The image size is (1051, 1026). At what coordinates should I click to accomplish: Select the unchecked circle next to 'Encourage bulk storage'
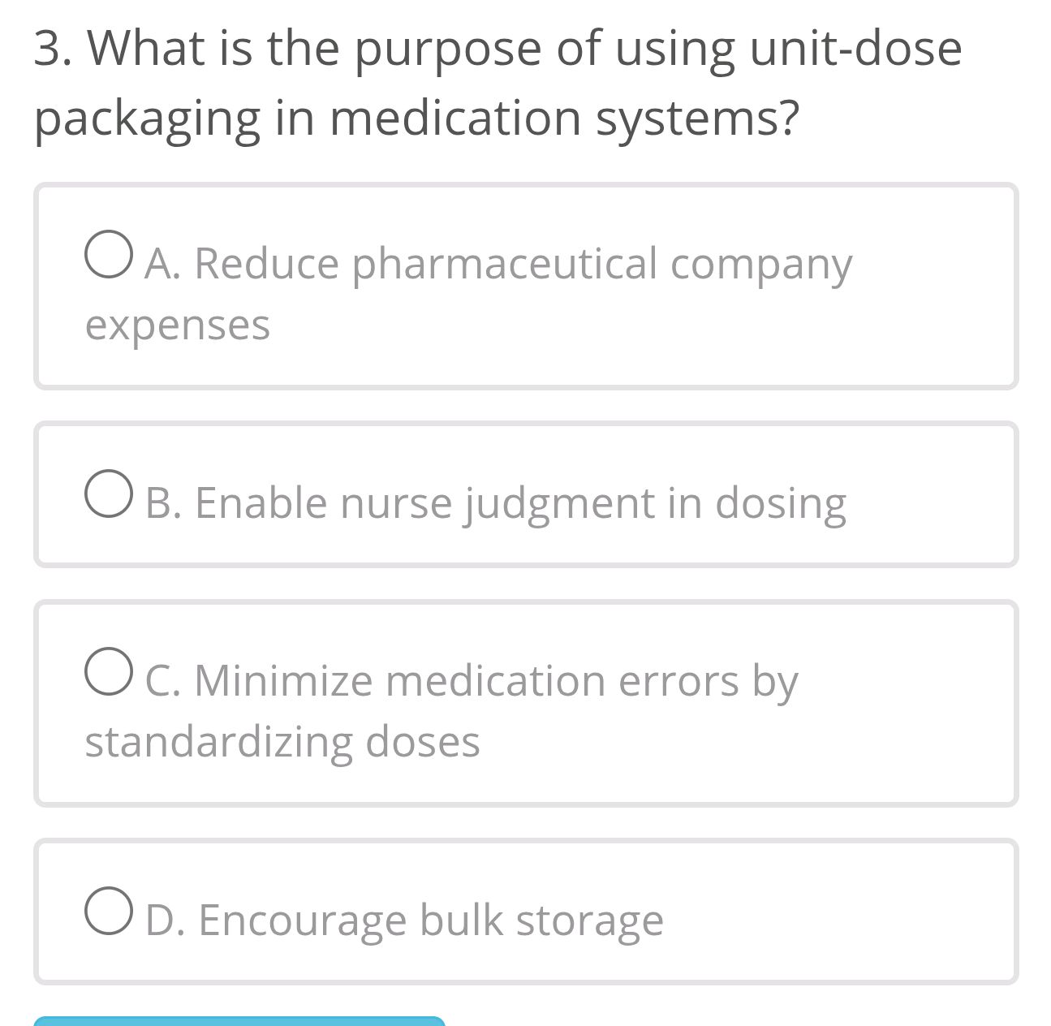(x=106, y=912)
